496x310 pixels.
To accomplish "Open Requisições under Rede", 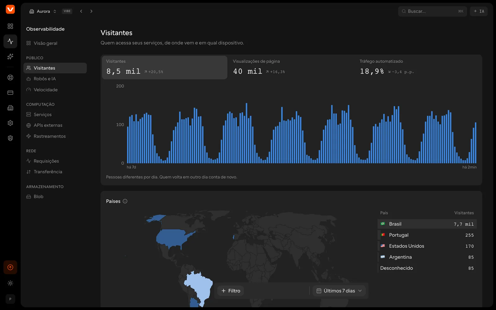I will (x=55, y=161).
